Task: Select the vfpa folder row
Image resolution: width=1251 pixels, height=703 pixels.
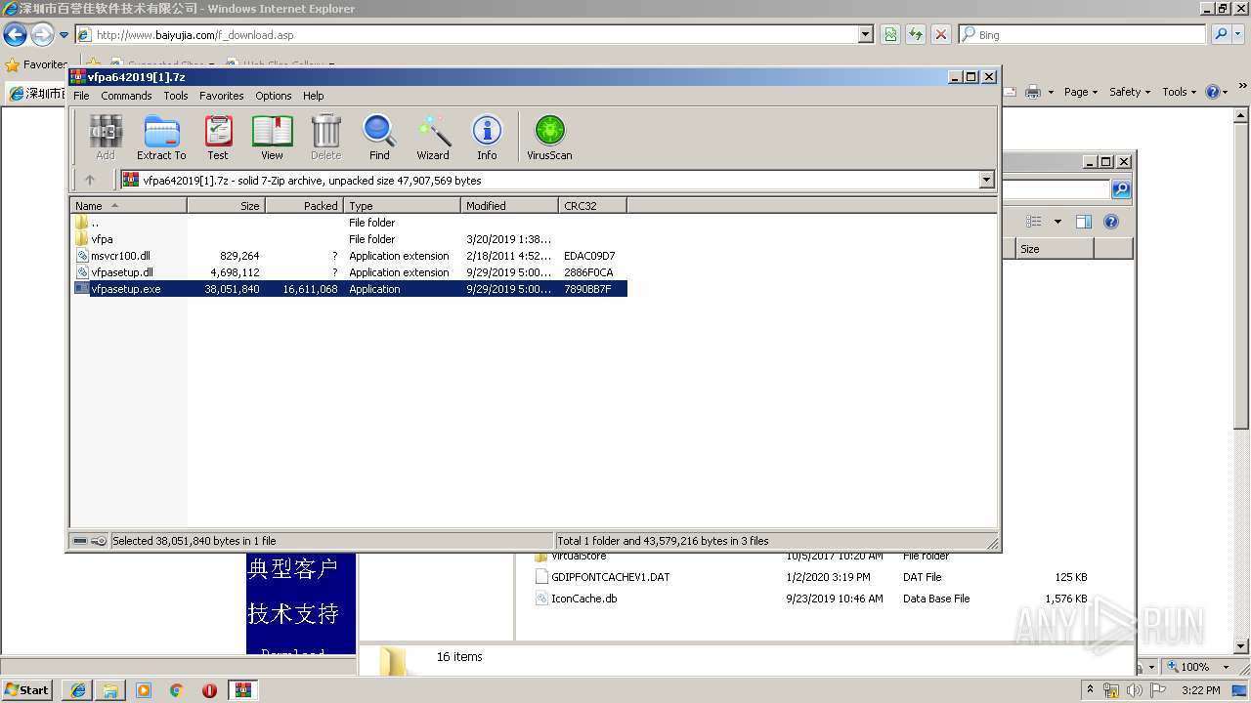Action: tap(349, 239)
